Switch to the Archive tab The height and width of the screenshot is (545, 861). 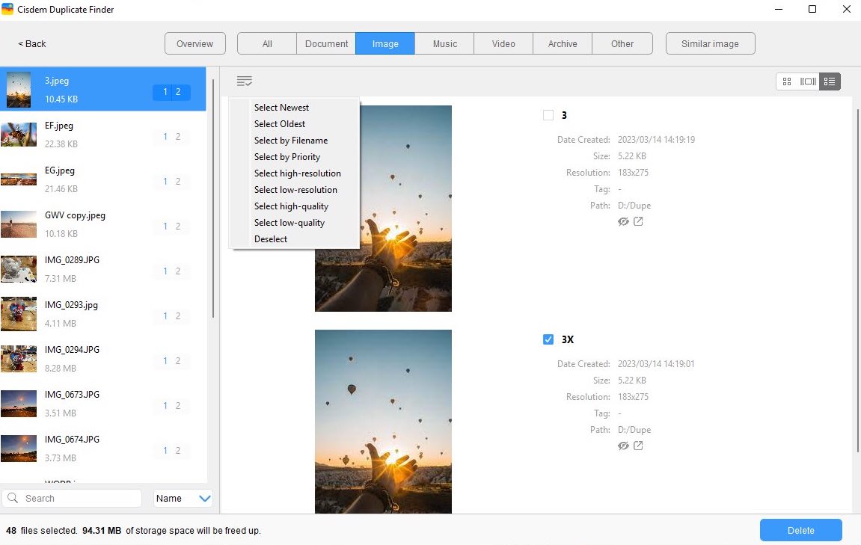pyautogui.click(x=563, y=44)
